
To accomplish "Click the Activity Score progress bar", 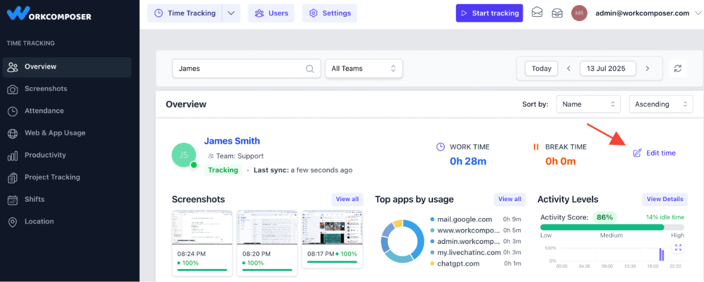I will point(612,227).
